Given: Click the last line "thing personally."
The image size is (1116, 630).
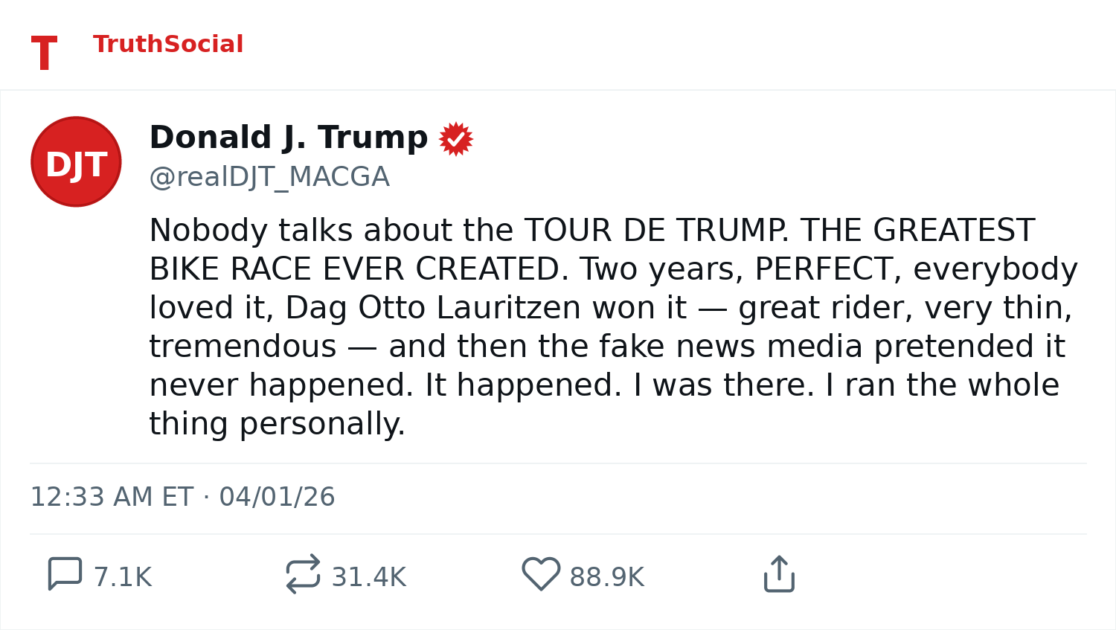Looking at the screenshot, I should point(277,424).
